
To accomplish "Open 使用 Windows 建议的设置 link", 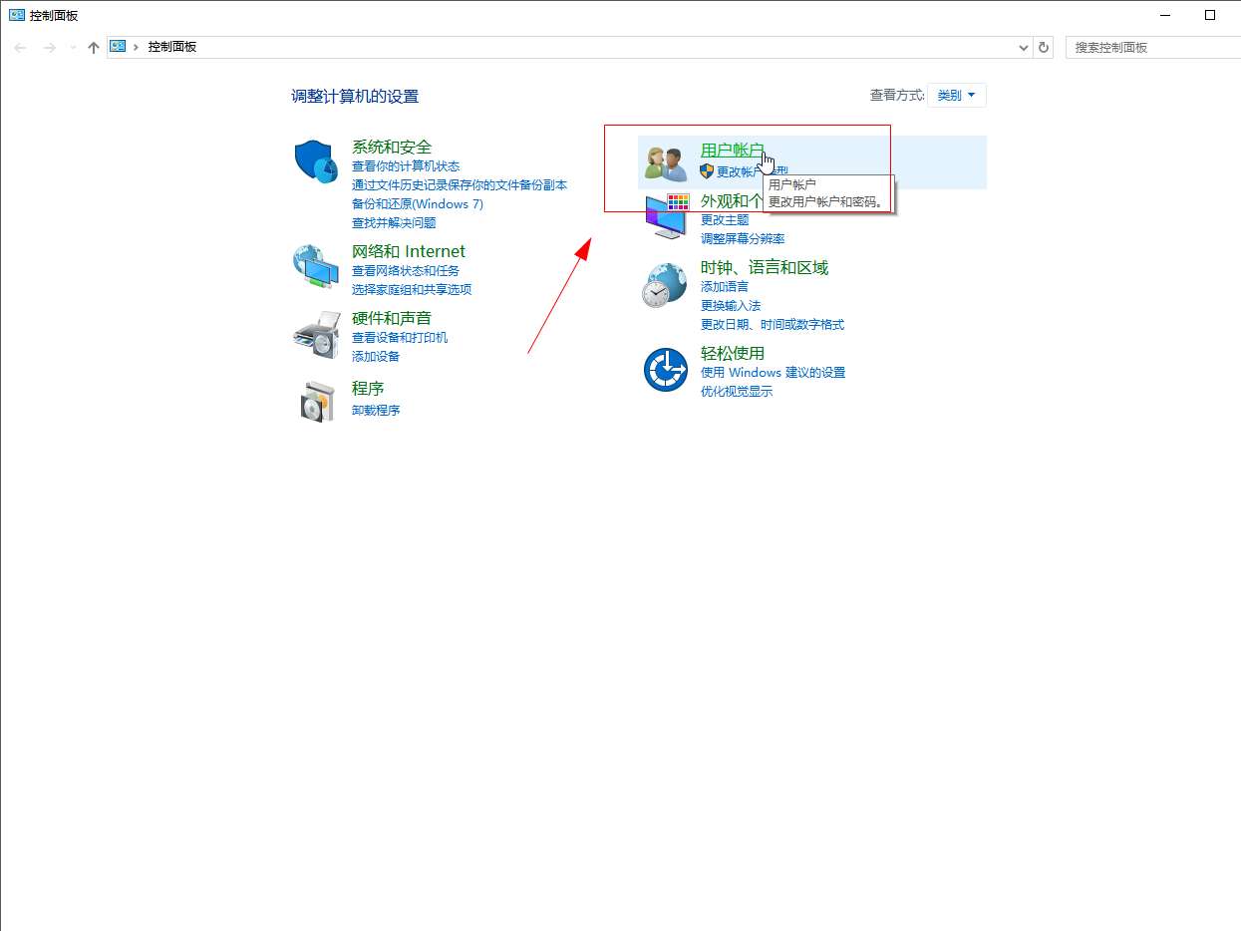I will 773,373.
